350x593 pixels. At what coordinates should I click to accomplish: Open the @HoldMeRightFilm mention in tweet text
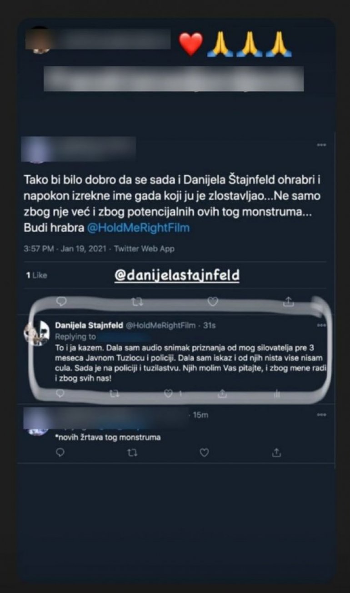pos(138,228)
